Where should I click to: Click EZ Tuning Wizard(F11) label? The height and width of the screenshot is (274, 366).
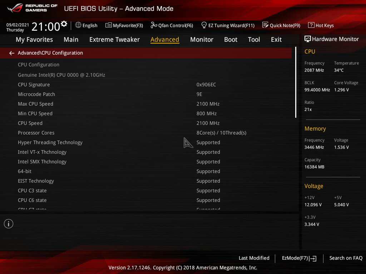231,25
